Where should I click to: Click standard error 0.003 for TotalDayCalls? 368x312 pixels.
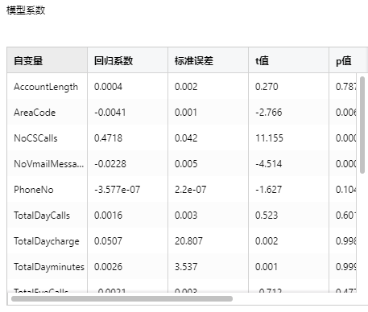186,216
